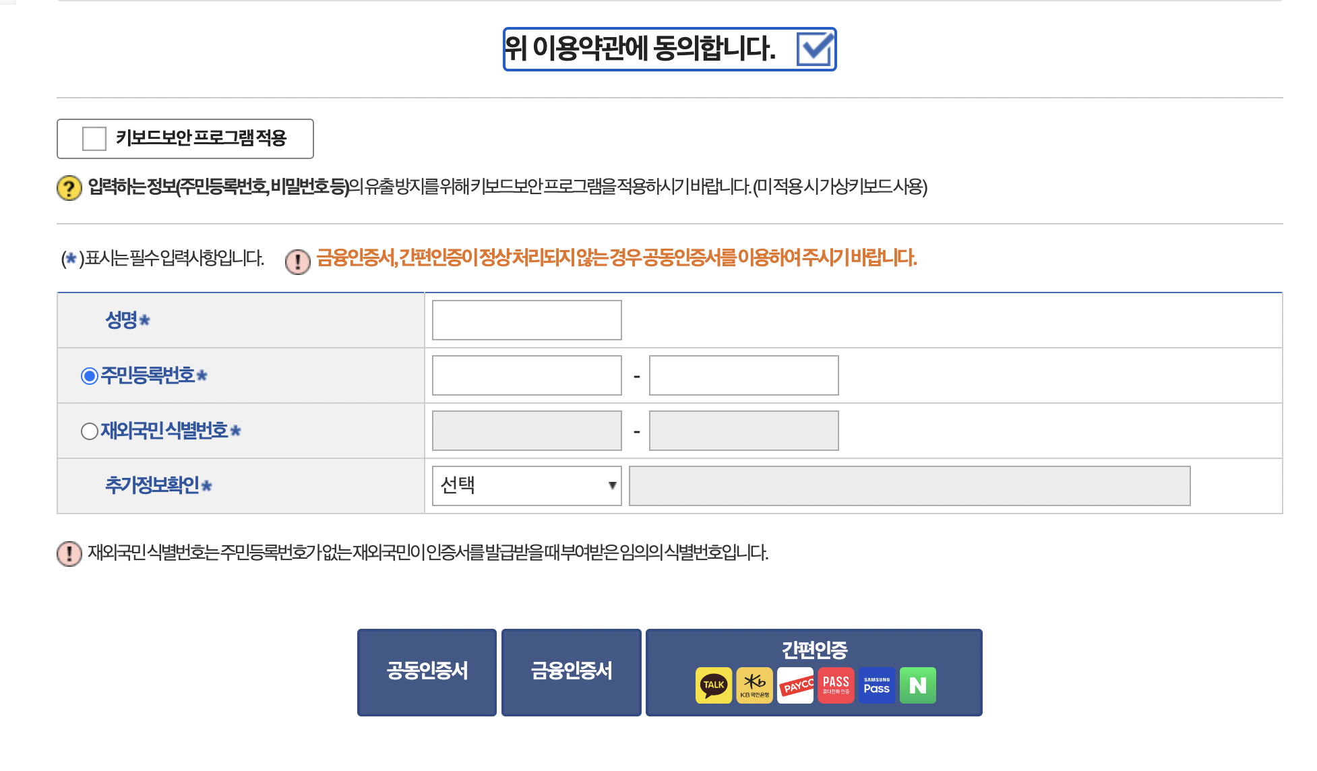
Task: Click the 금융인증서 button
Action: (x=571, y=672)
